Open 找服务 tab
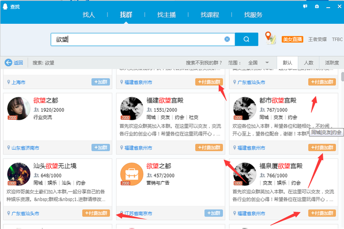This screenshot has height=229, width=344. coord(253,15)
